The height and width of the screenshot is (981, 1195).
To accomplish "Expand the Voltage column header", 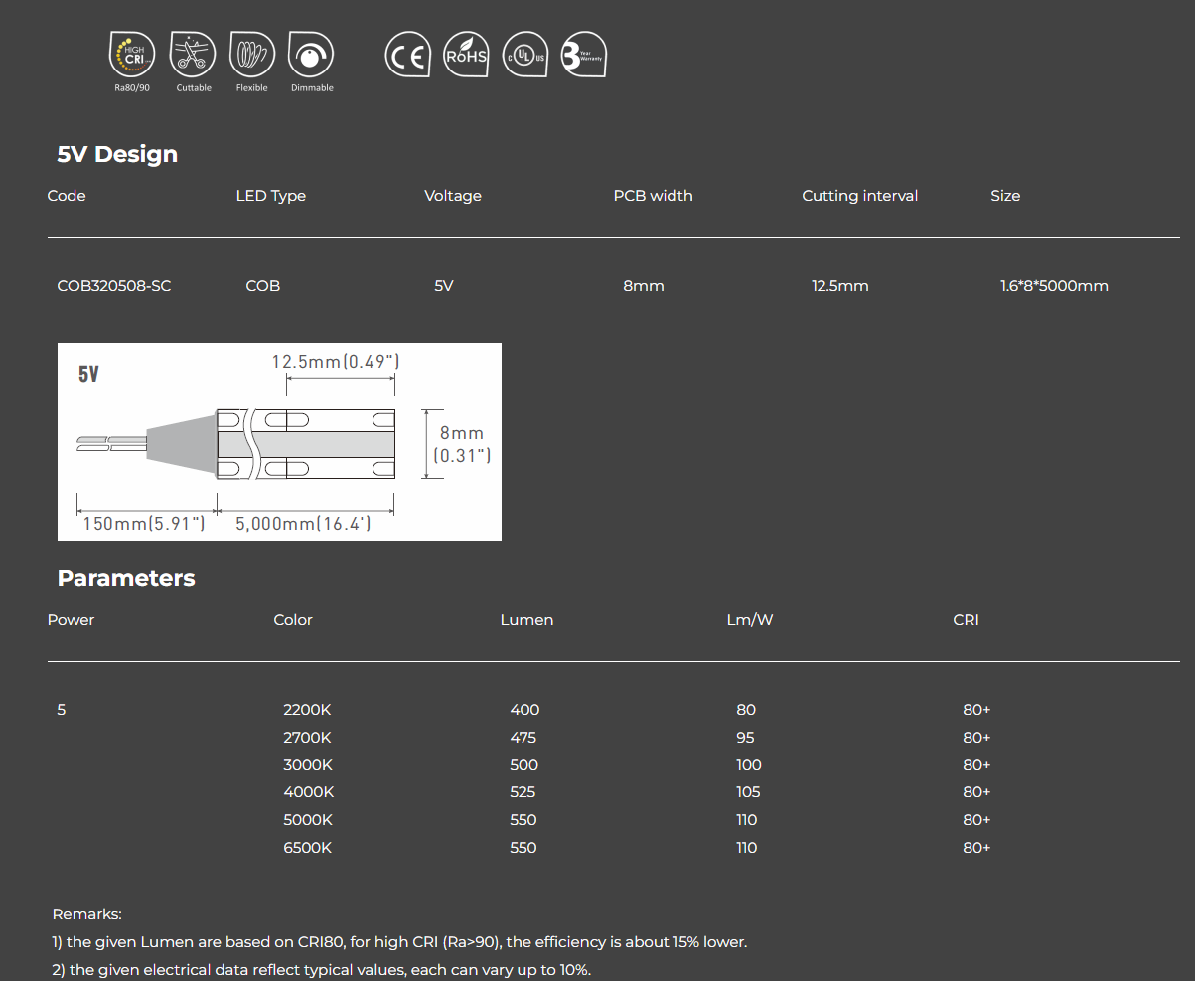I will 453,196.
